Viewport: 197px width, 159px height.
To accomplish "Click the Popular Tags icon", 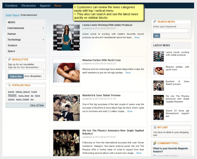I will [9, 85].
